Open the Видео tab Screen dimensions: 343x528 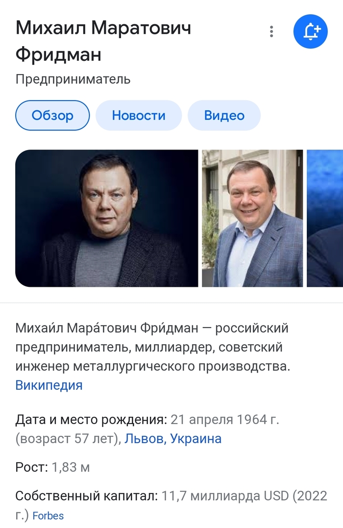[224, 116]
